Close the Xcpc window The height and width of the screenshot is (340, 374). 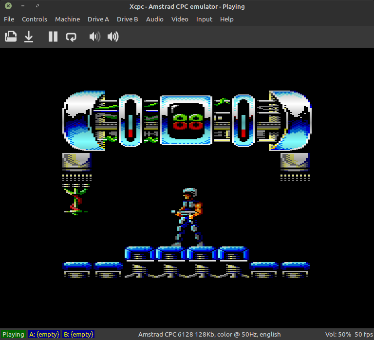8,6
